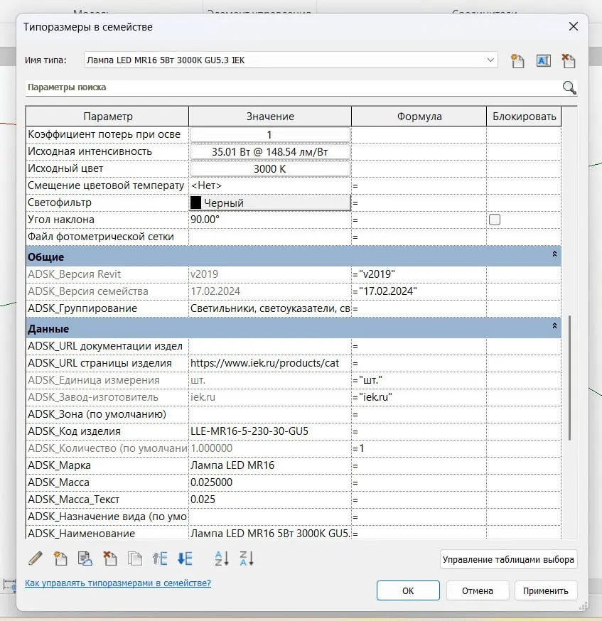Click the Исходная интенсивность value button
This screenshot has height=621, width=602.
pyautogui.click(x=269, y=151)
